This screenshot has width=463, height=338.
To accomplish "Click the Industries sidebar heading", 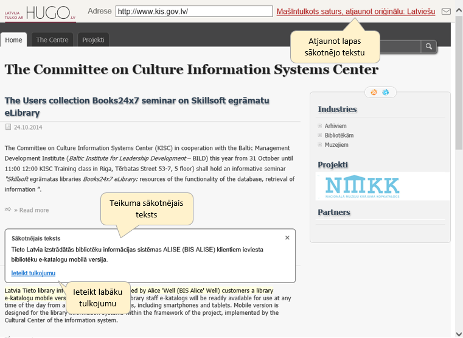I will coord(337,110).
